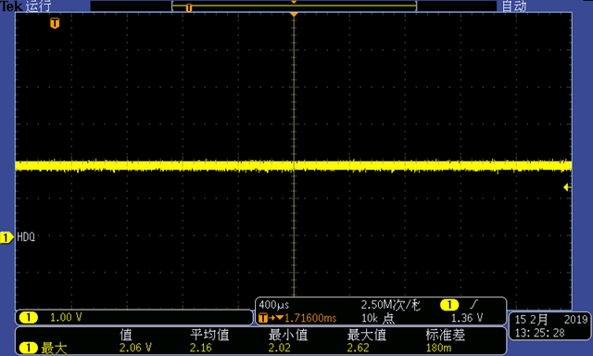Click the channel 1 trigger source badge
Image resolution: width=593 pixels, height=356 pixels.
[x=449, y=305]
